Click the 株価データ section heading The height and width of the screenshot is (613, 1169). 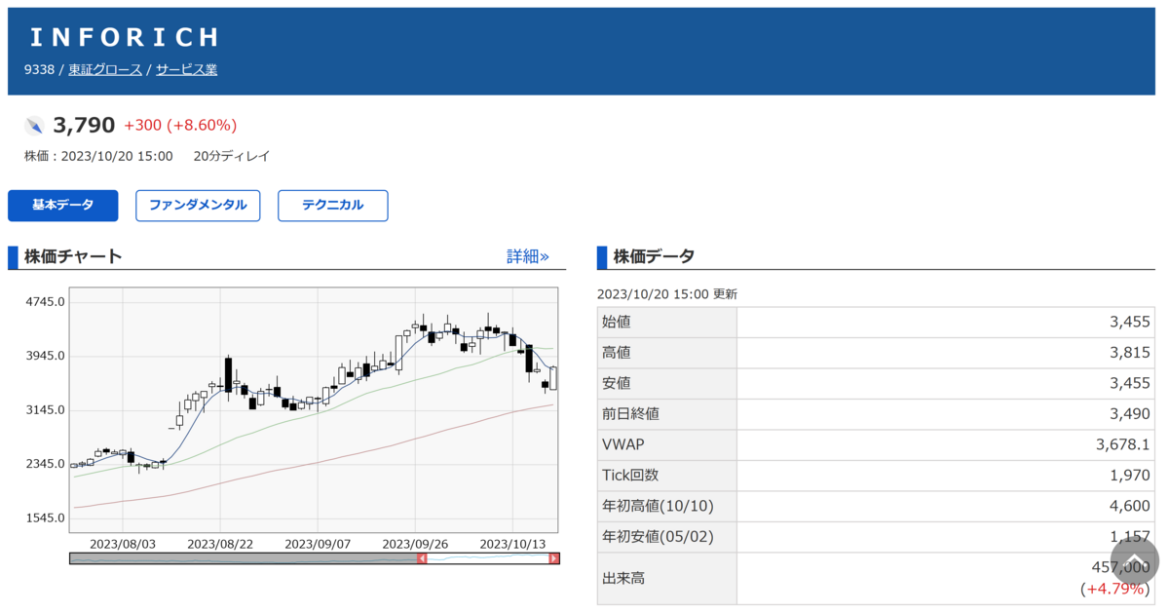[654, 257]
